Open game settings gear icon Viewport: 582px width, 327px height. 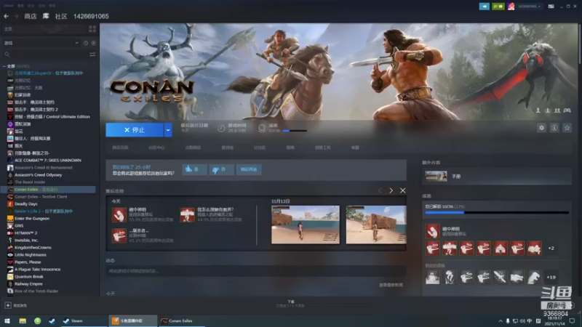[541, 128]
